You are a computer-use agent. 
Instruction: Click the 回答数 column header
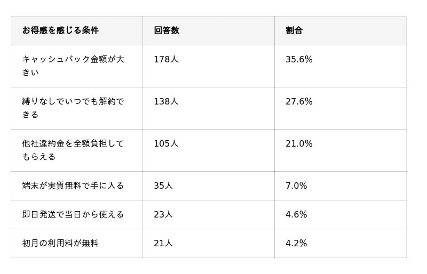167,30
